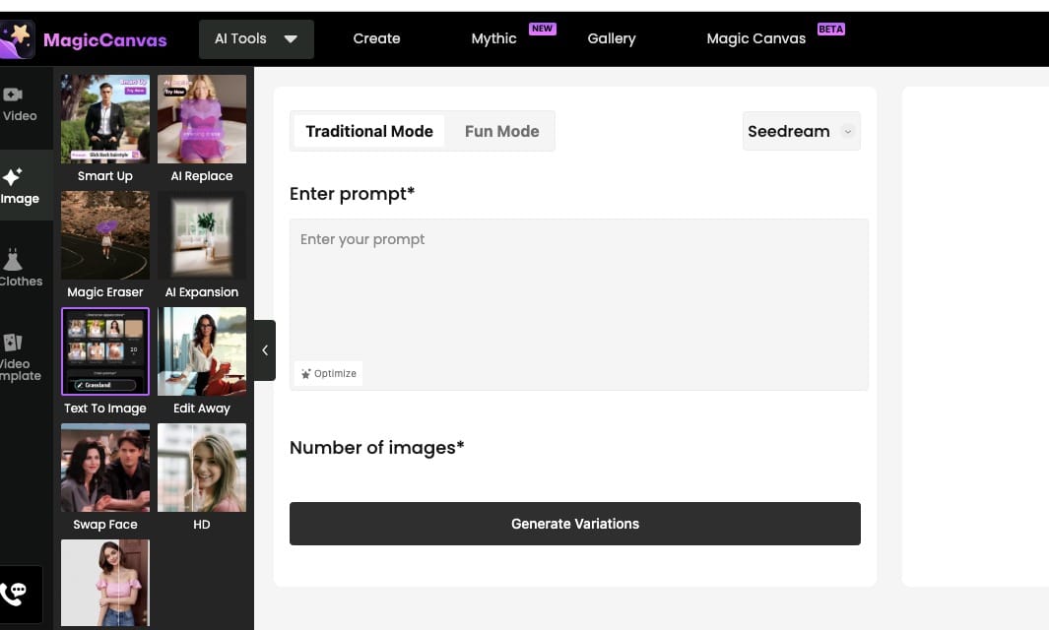1049x630 pixels.
Task: Open the MagicCanvas home link text
Action: click(105, 40)
